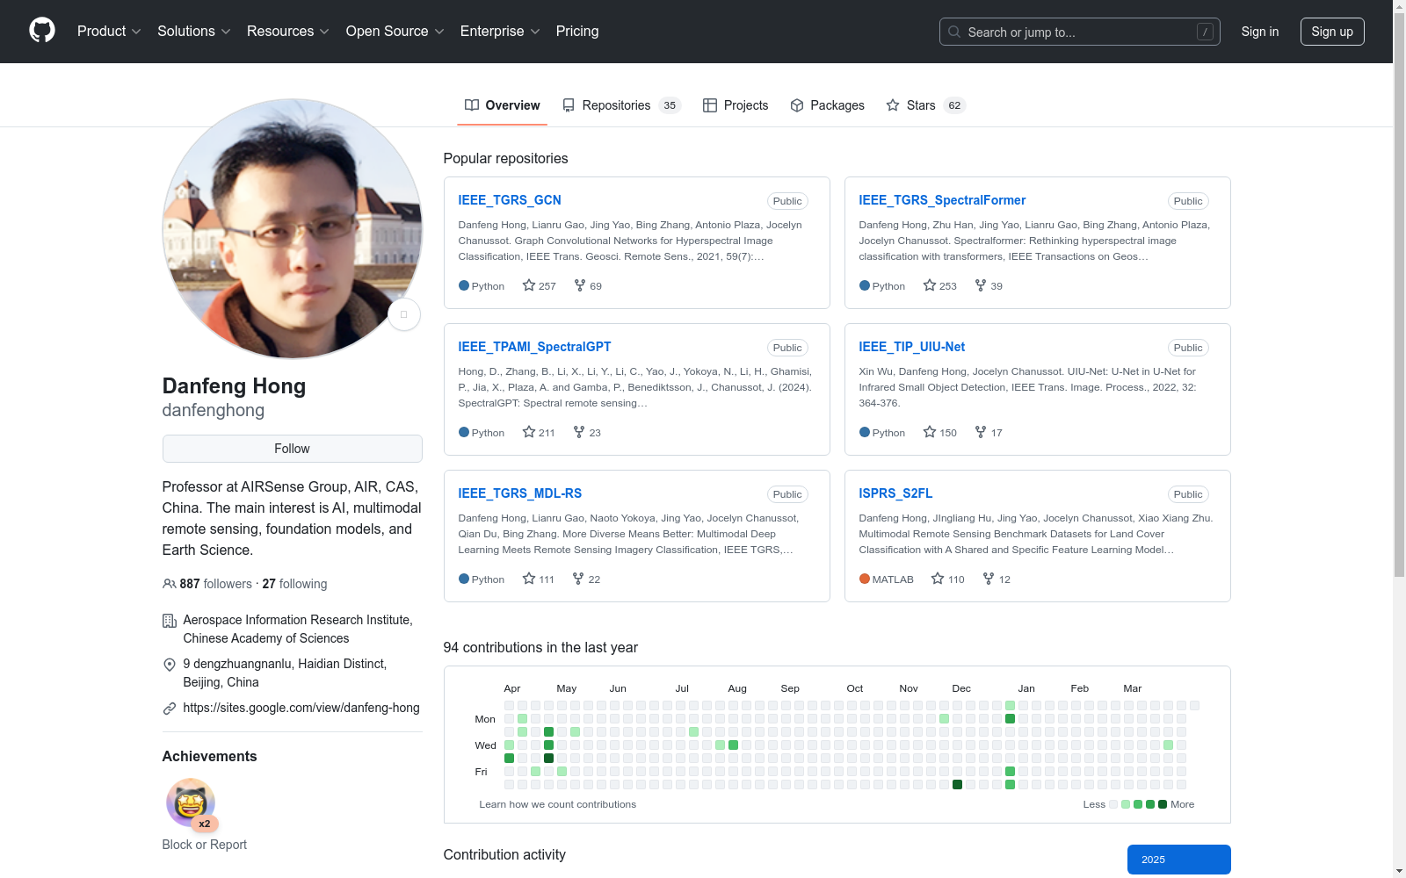This screenshot has height=878, width=1406.
Task: Open the IEEE_TGRS_MDL-RS repository
Action: click(x=520, y=493)
